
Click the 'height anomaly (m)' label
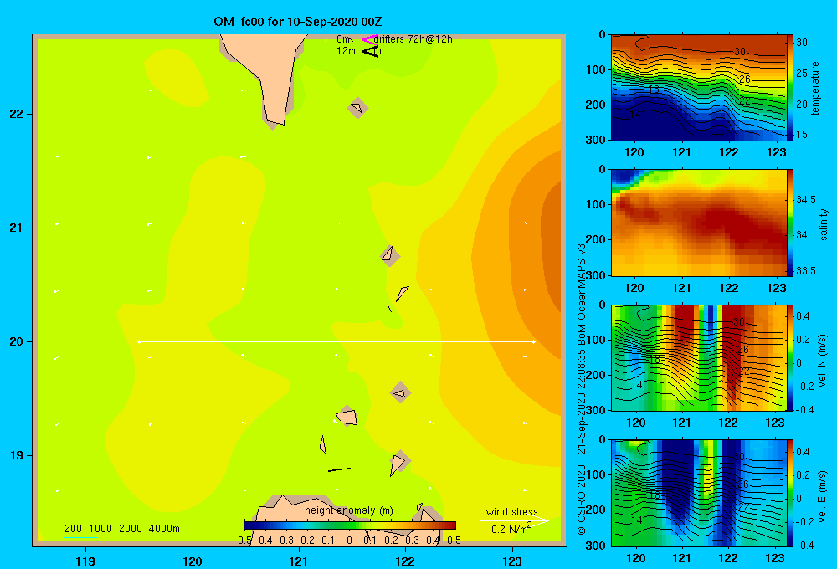349,510
